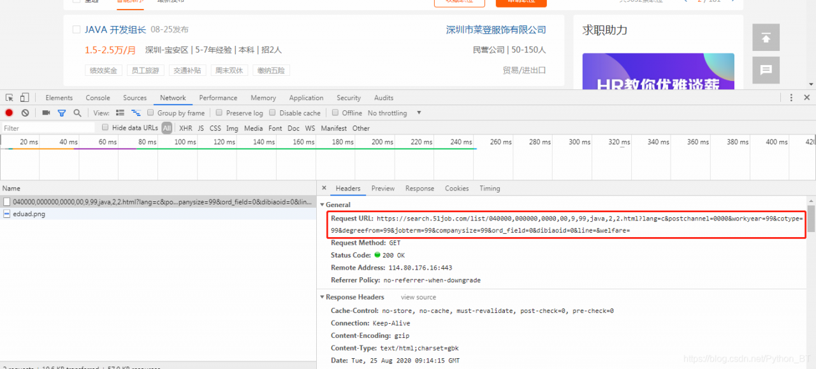The height and width of the screenshot is (369, 816).
Task: Enable the Group by frame checkbox
Action: (151, 113)
